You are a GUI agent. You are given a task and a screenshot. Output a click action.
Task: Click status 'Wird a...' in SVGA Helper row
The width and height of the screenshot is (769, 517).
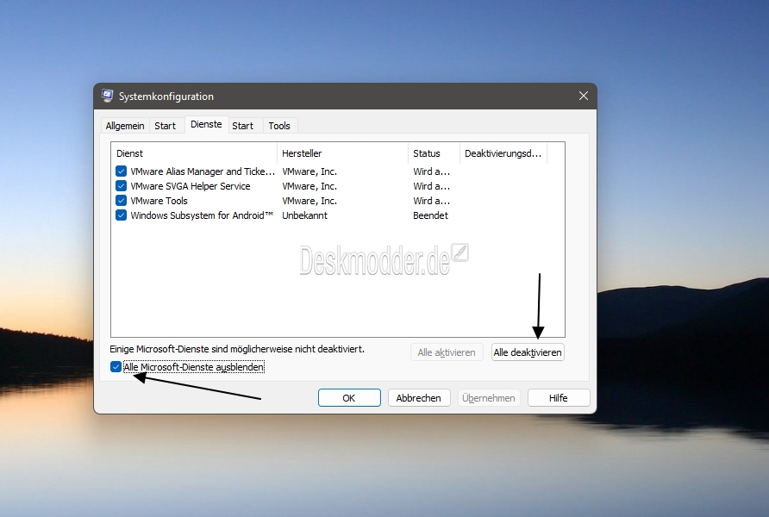pos(432,186)
